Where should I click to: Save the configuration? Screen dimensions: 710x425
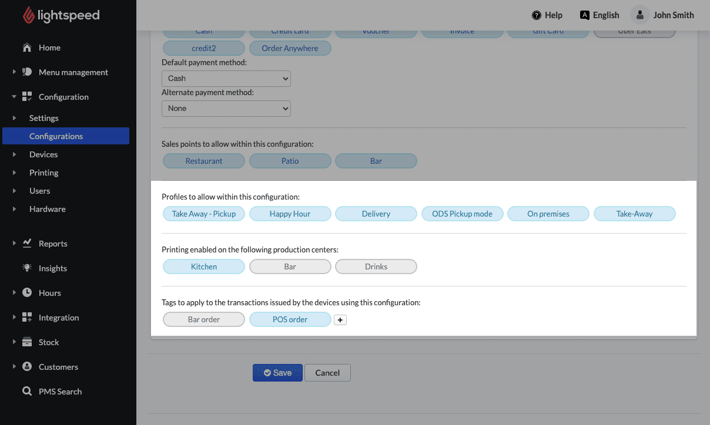pos(277,373)
